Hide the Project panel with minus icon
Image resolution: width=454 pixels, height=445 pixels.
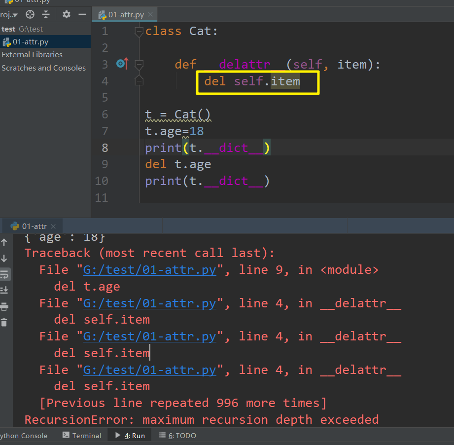coord(82,14)
